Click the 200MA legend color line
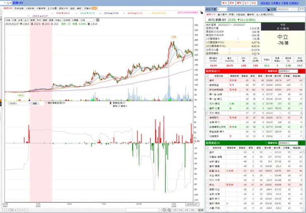The width and height of the screenshot is (306, 213). pos(29,16)
